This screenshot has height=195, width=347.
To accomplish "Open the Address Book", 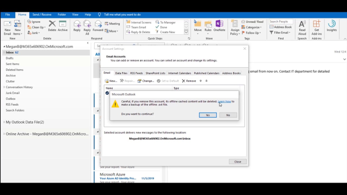I will [x=281, y=27].
